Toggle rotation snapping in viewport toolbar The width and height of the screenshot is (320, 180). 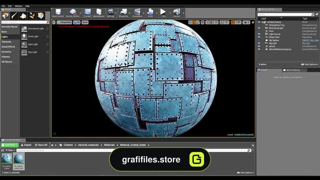point(222,22)
